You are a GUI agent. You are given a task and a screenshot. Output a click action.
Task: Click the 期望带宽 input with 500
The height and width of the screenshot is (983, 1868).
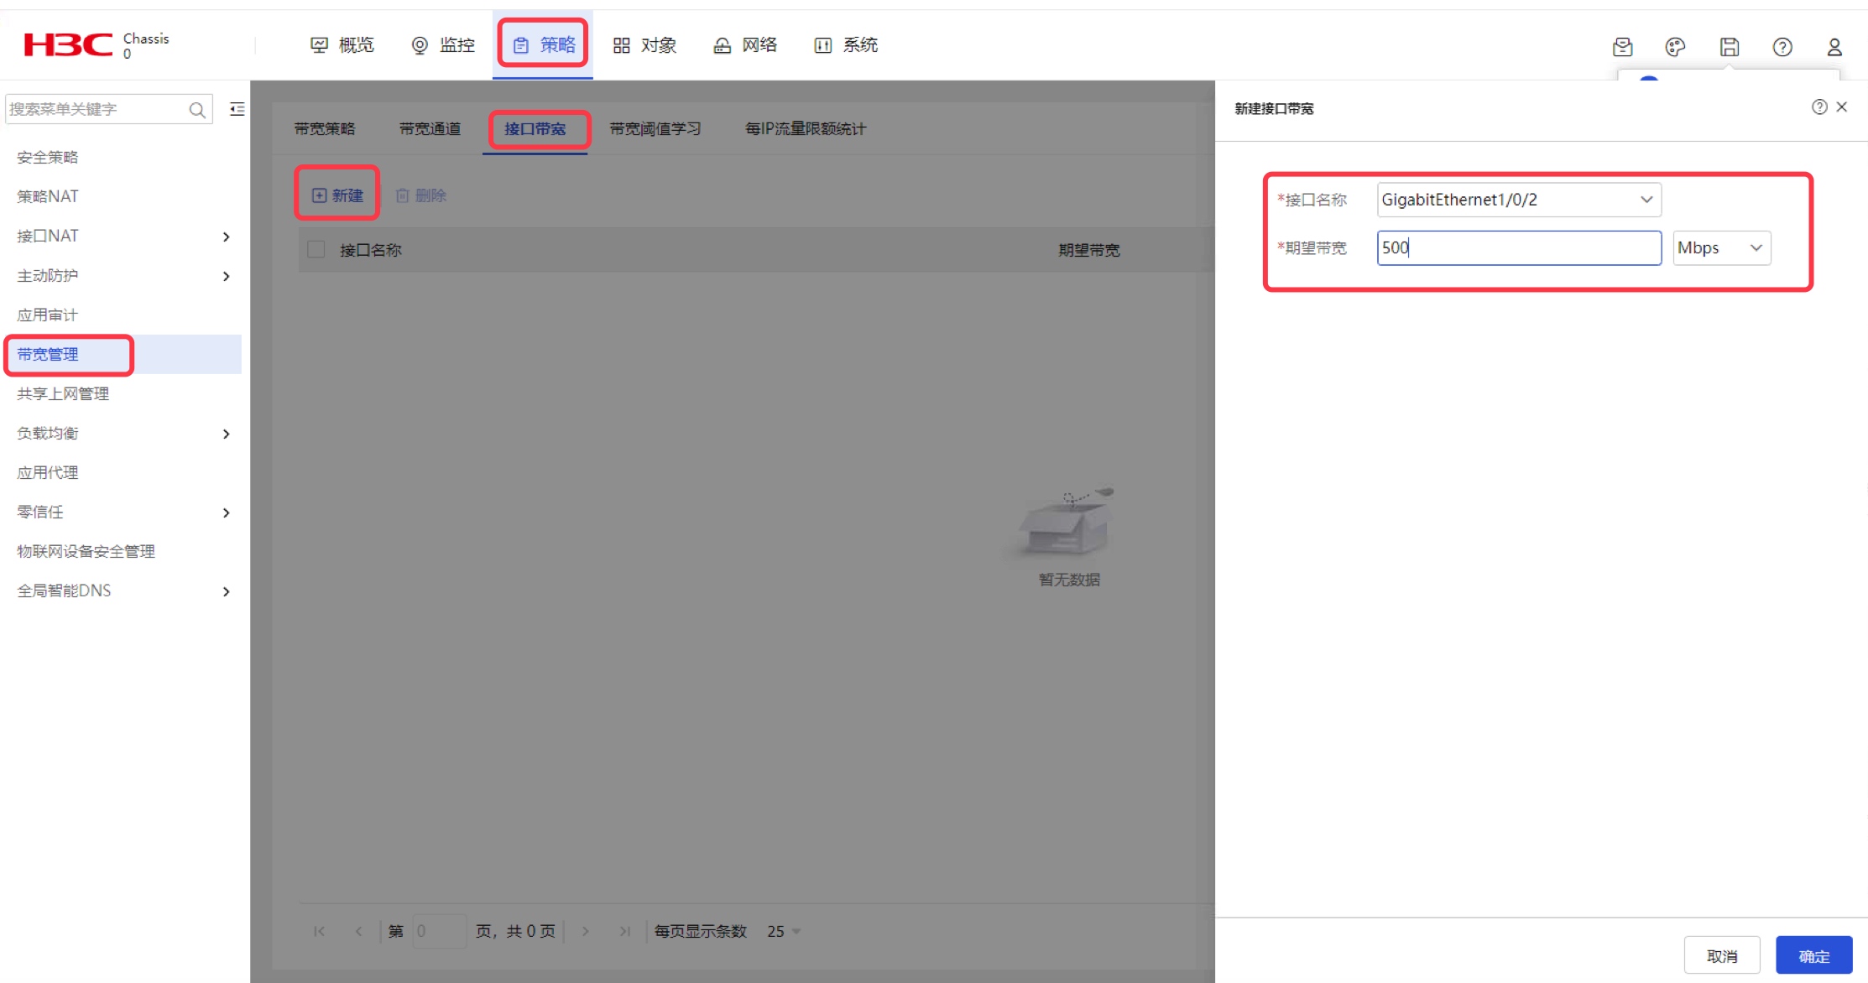[x=1519, y=248]
